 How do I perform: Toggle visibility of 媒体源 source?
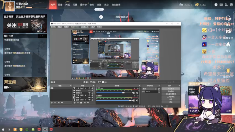click(x=90, y=91)
